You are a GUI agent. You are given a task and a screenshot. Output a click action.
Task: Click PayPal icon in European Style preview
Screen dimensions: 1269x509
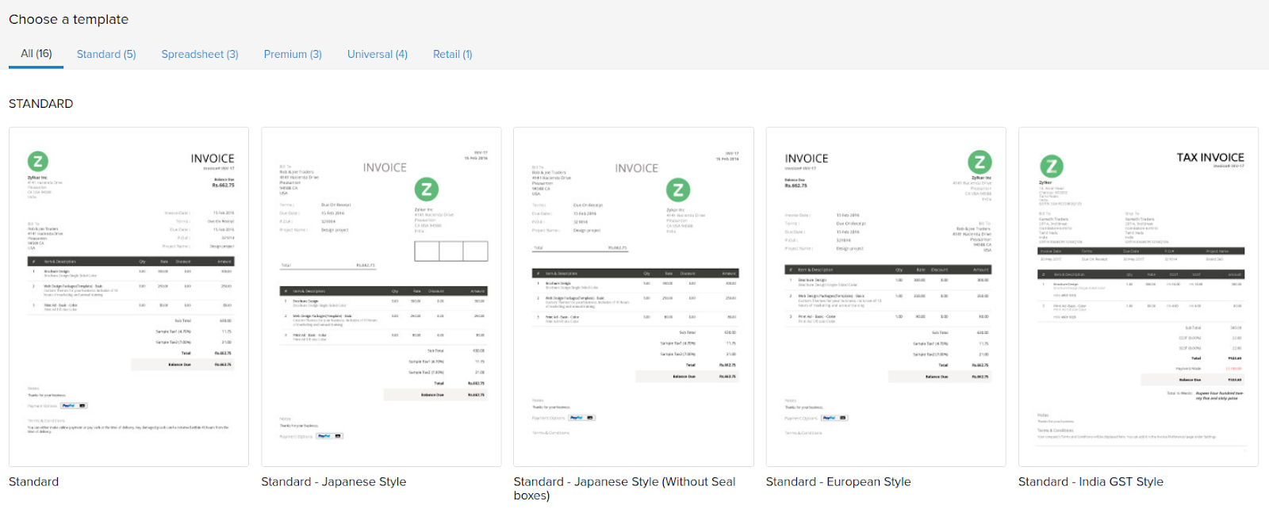[x=829, y=418]
